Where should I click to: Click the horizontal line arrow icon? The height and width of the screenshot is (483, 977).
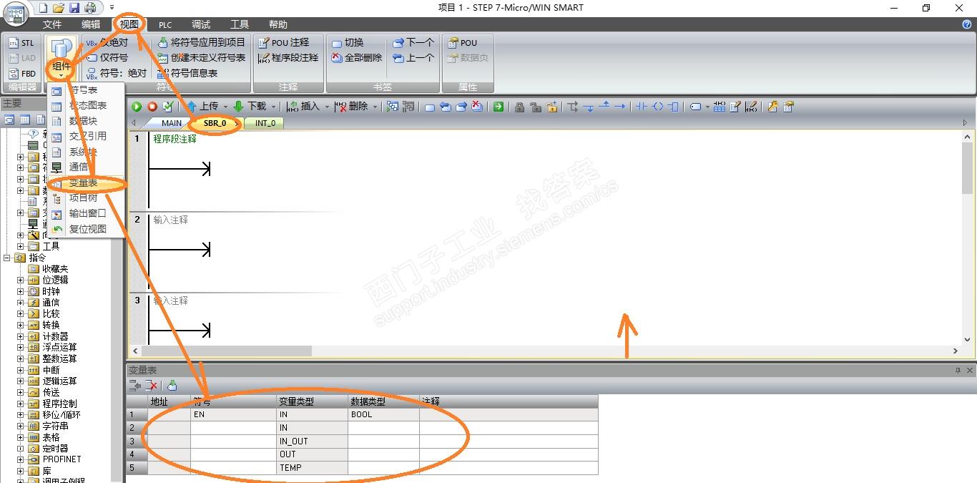click(x=620, y=107)
